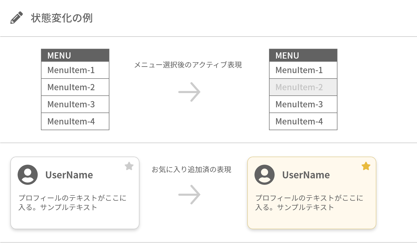Click the profile text on the yellow card
Viewport: 417px width, 252px height.
[x=309, y=202]
